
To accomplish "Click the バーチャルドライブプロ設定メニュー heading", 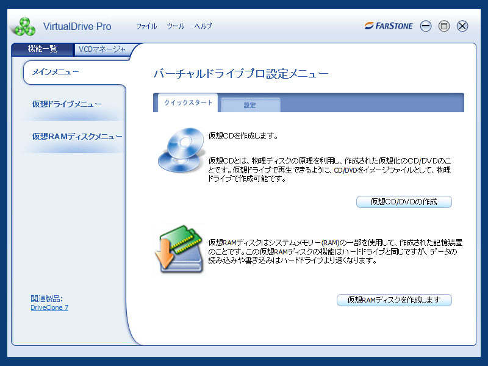I will tap(241, 74).
